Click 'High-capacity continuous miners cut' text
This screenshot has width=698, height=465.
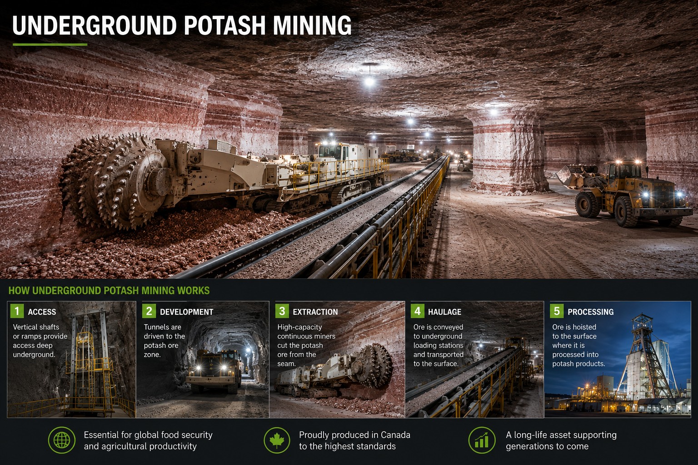click(x=306, y=345)
